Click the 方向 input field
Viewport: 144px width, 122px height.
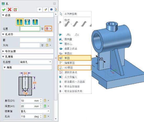(x=30, y=45)
